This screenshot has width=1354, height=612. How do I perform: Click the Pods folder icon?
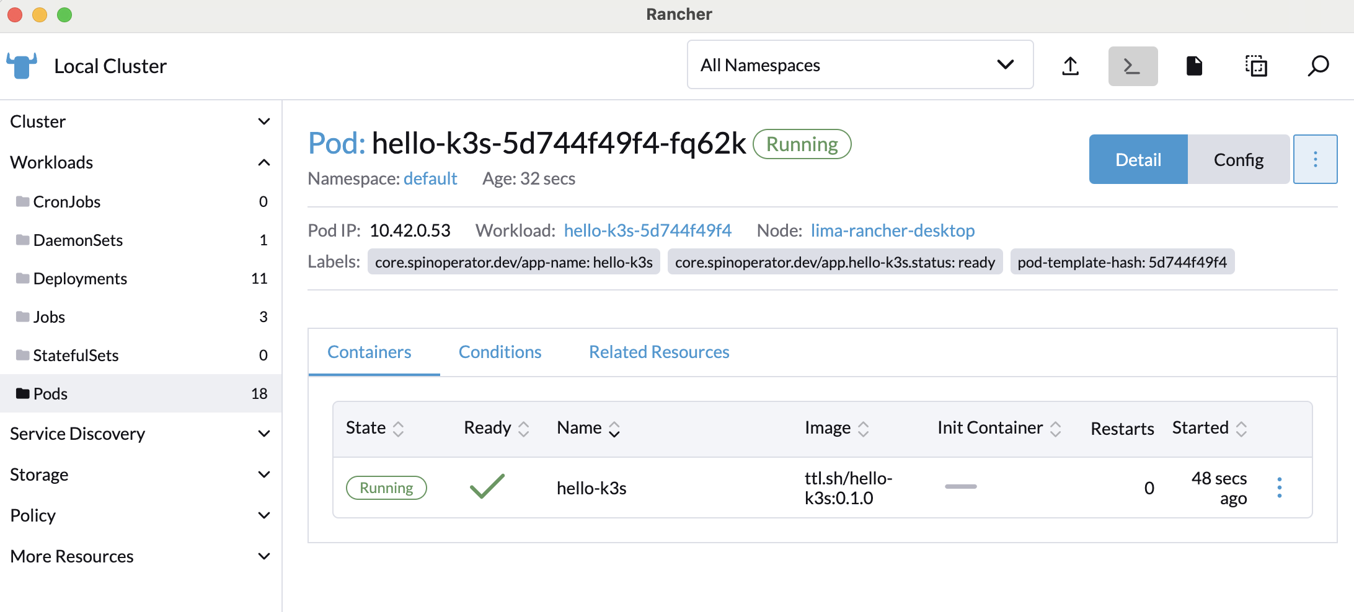coord(23,393)
